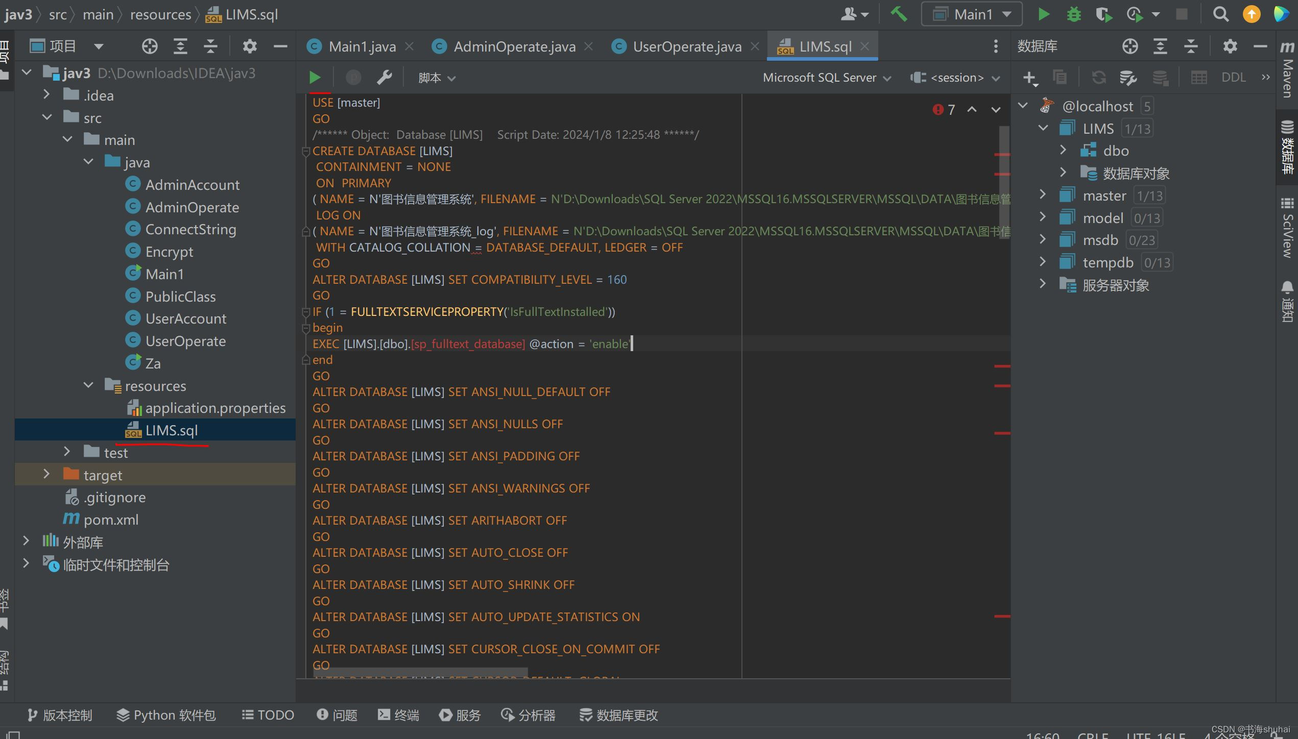The image size is (1298, 739).
Task: Open the Maven tool window stripe
Action: pyautogui.click(x=1287, y=70)
